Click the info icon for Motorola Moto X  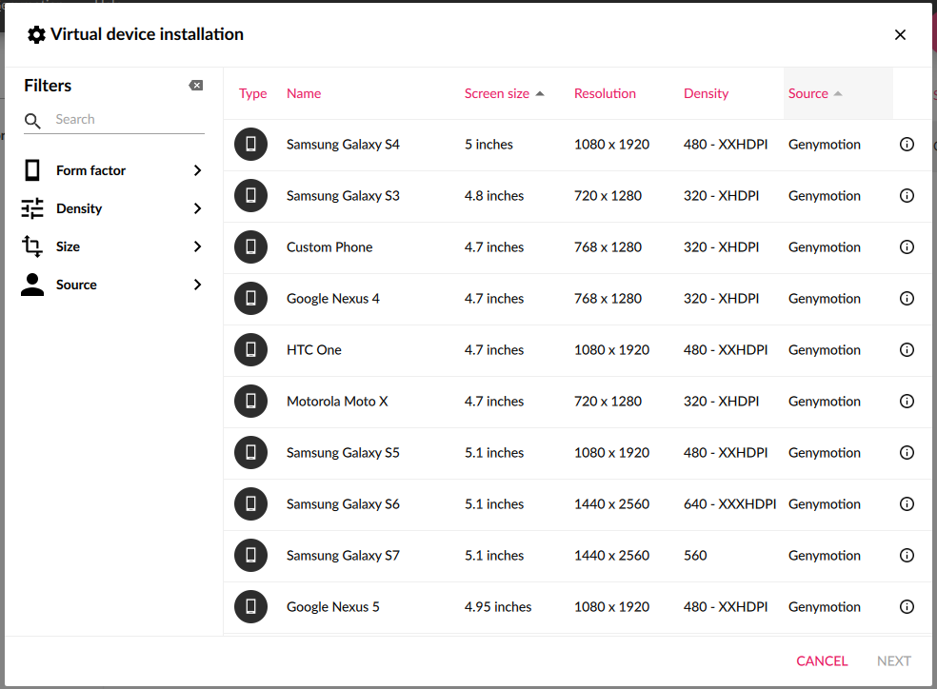(907, 402)
